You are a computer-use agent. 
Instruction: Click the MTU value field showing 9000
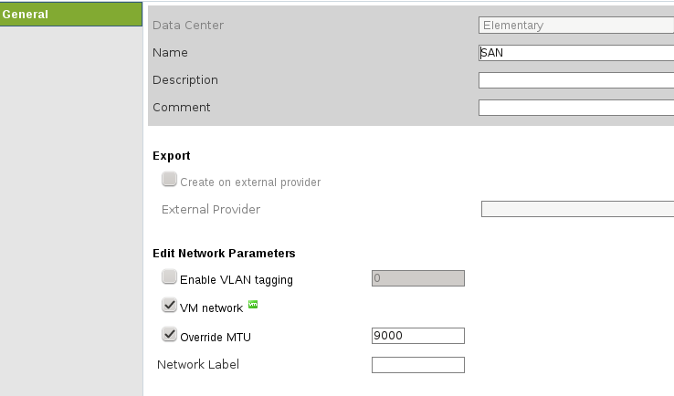(418, 336)
